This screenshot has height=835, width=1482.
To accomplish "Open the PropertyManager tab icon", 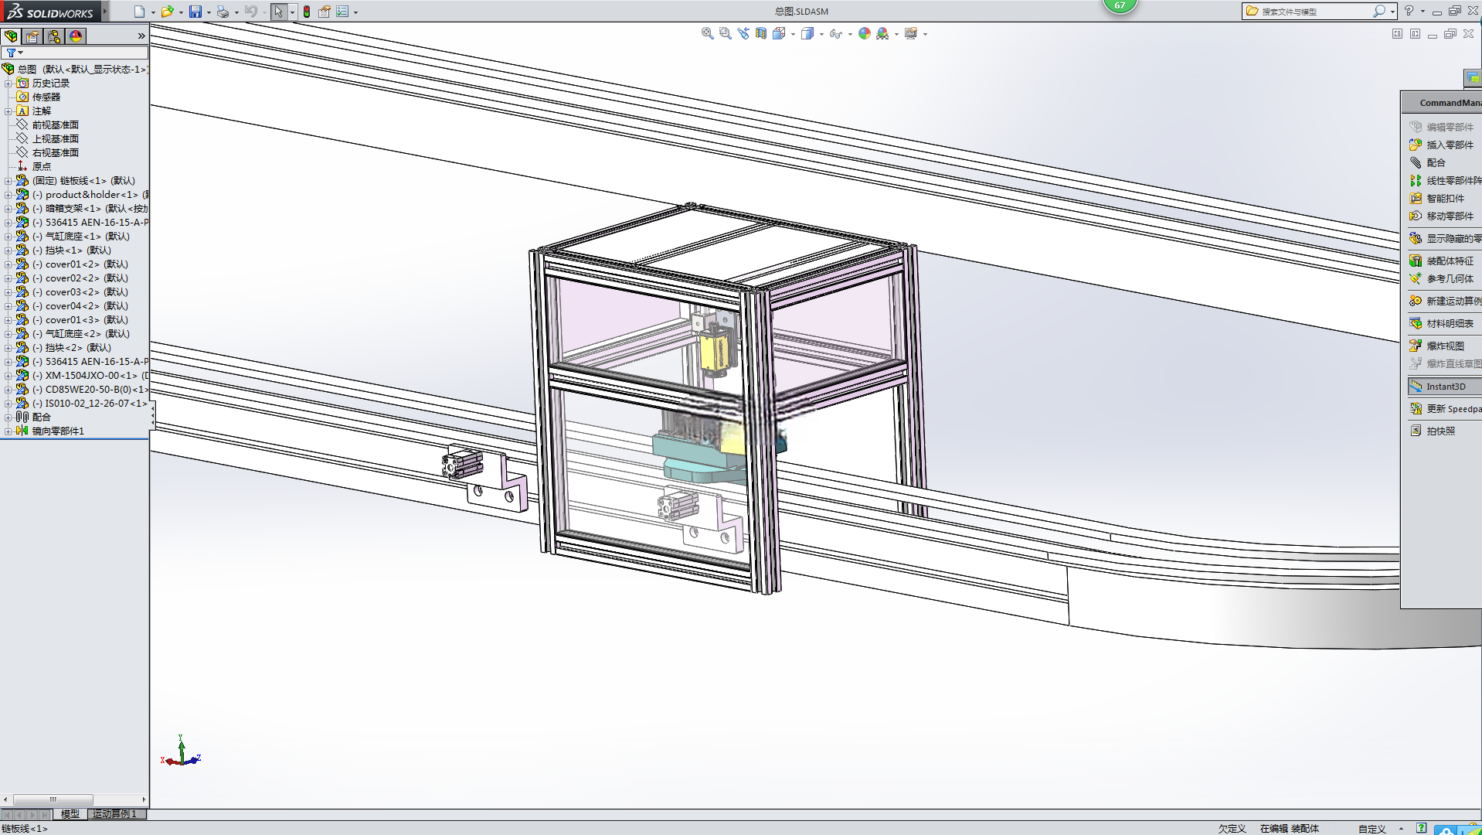I will click(x=32, y=36).
